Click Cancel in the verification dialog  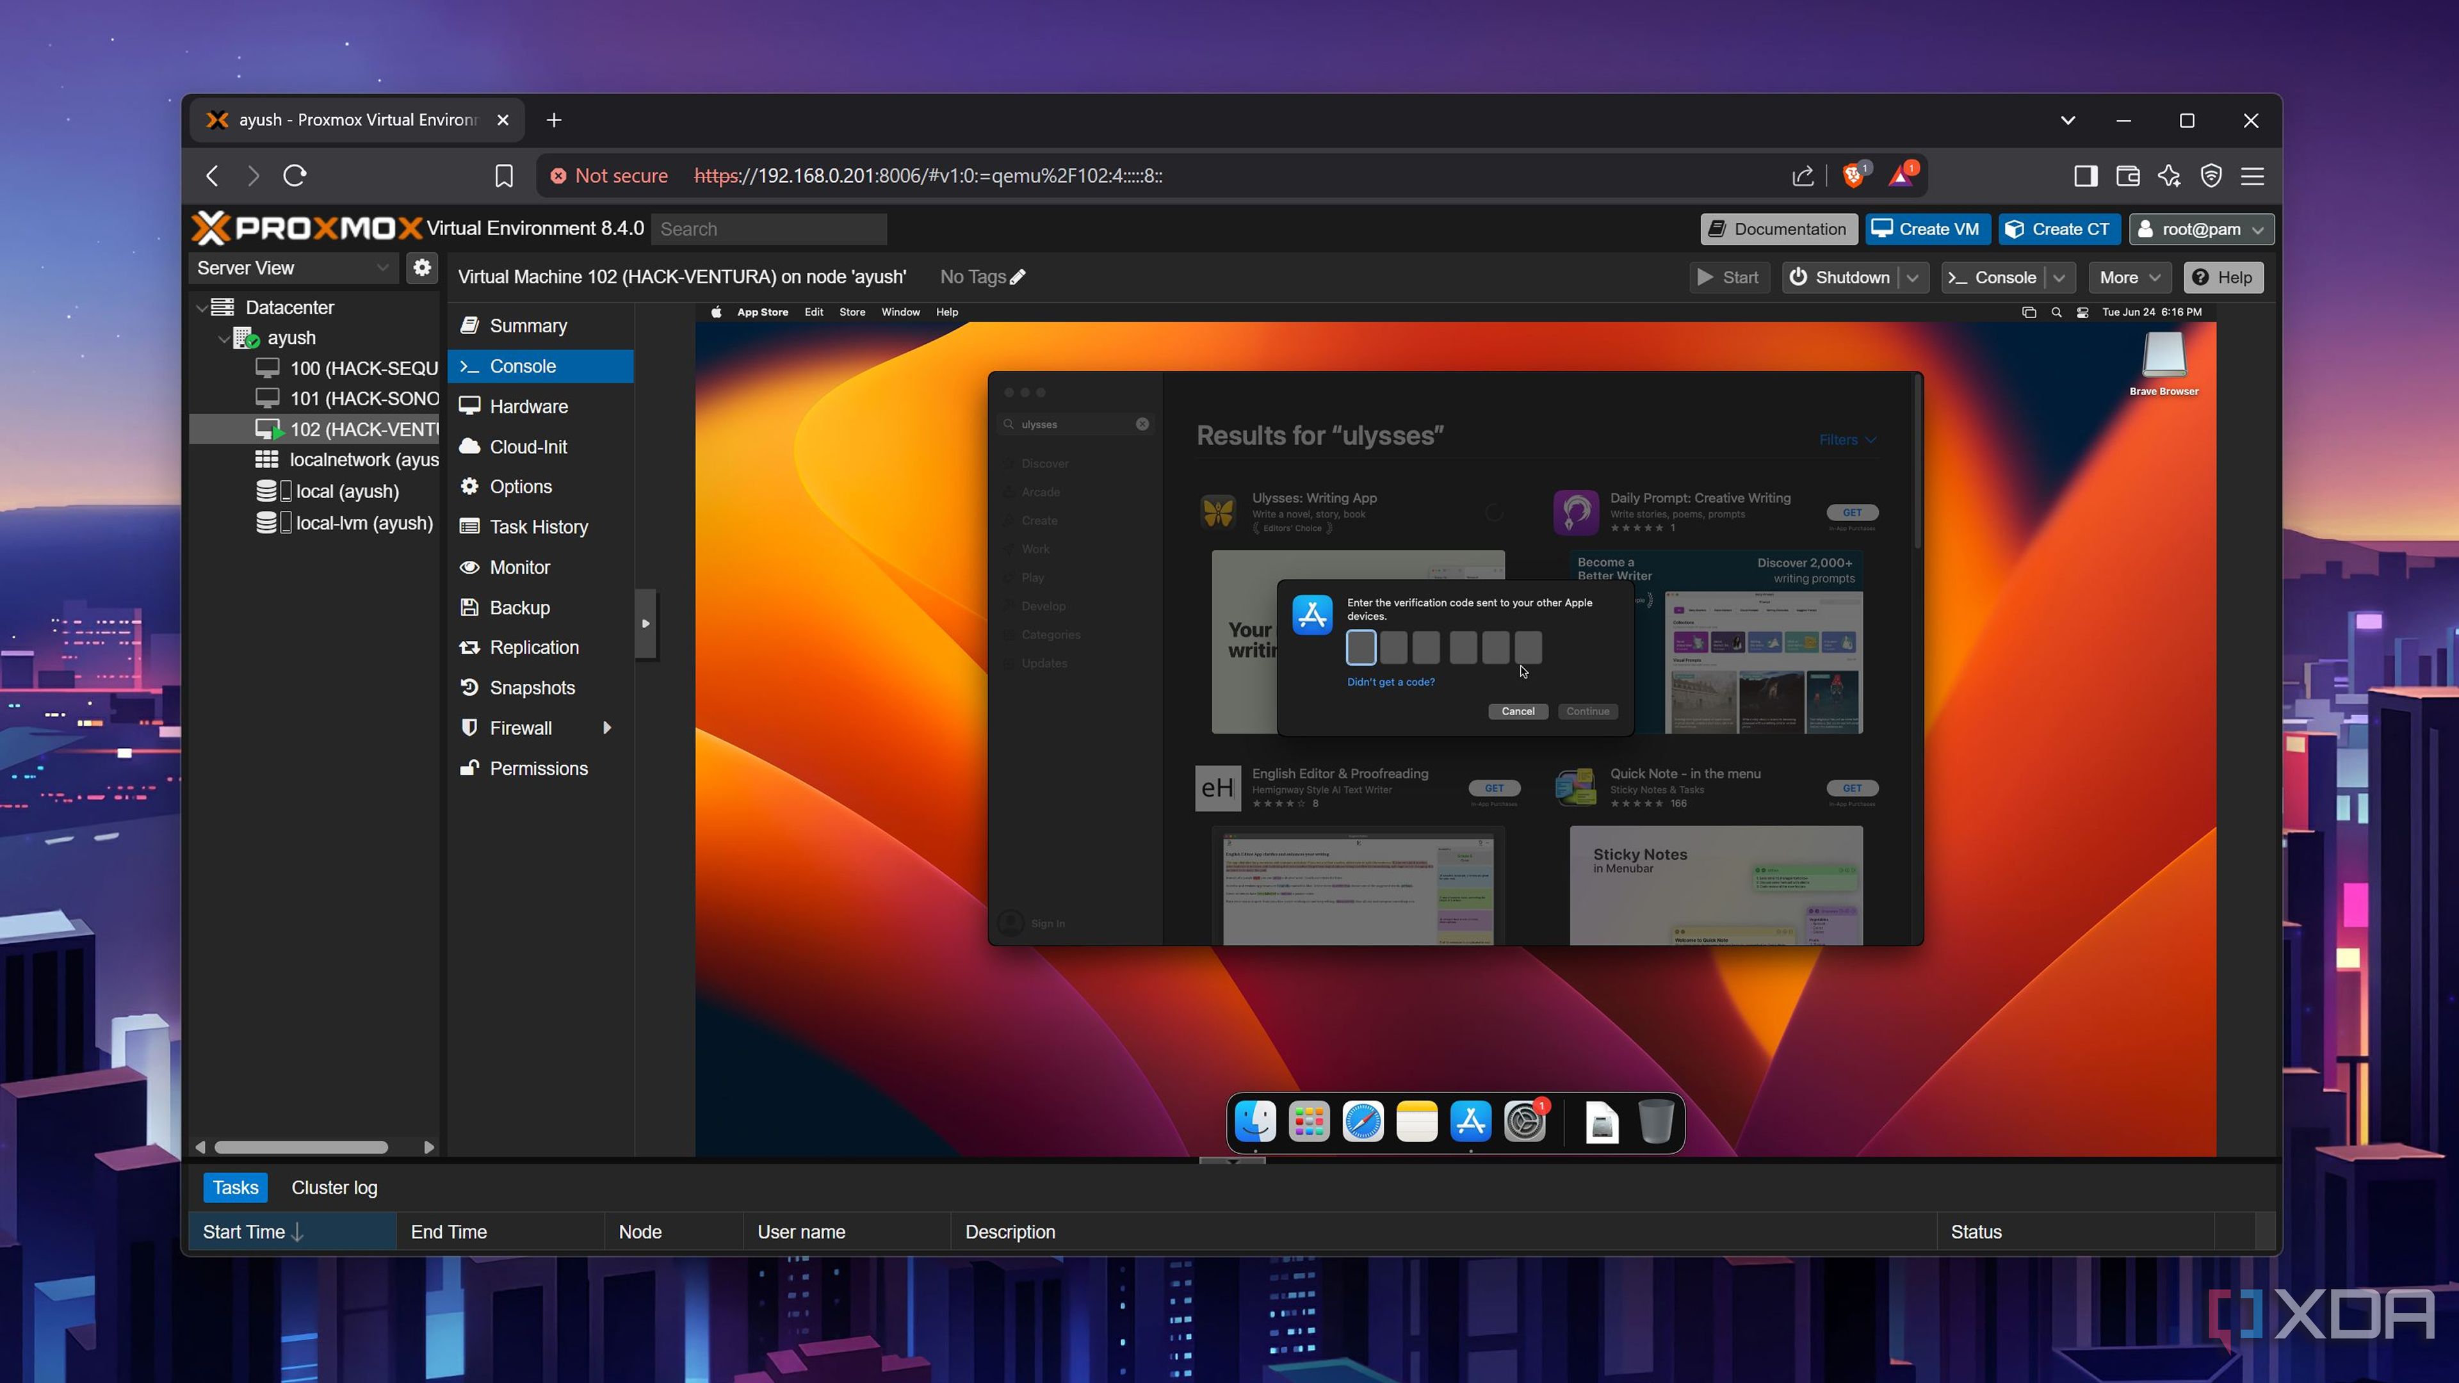pyautogui.click(x=1517, y=711)
